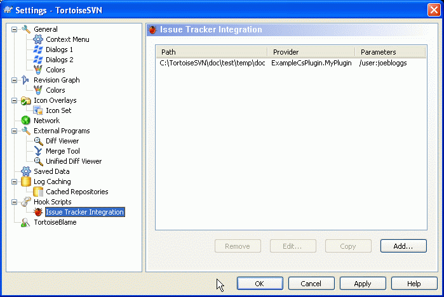Click the ExampleCsPlugin.MyPlugin provider cell
The height and width of the screenshot is (297, 444).
coord(311,63)
